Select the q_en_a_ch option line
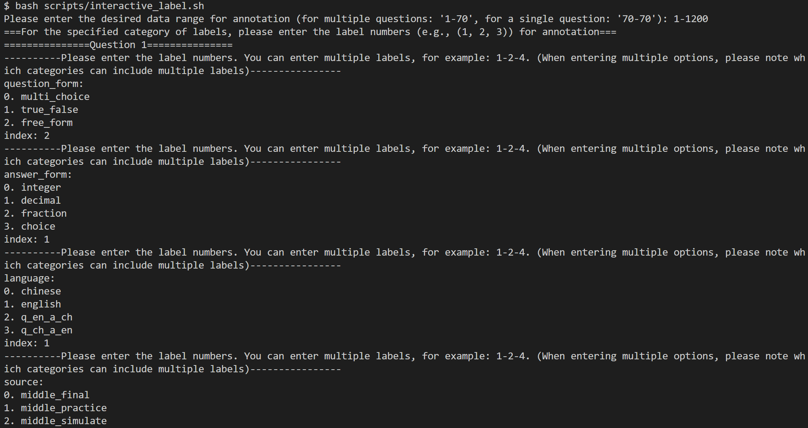The height and width of the screenshot is (428, 808). 38,317
